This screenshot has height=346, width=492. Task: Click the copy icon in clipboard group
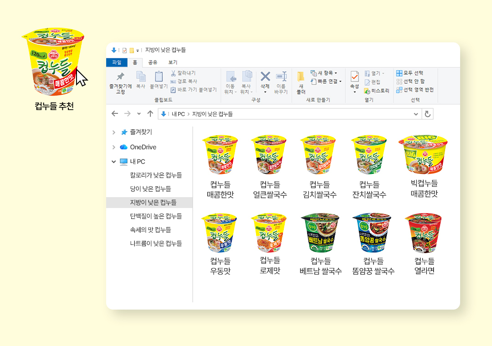click(141, 76)
